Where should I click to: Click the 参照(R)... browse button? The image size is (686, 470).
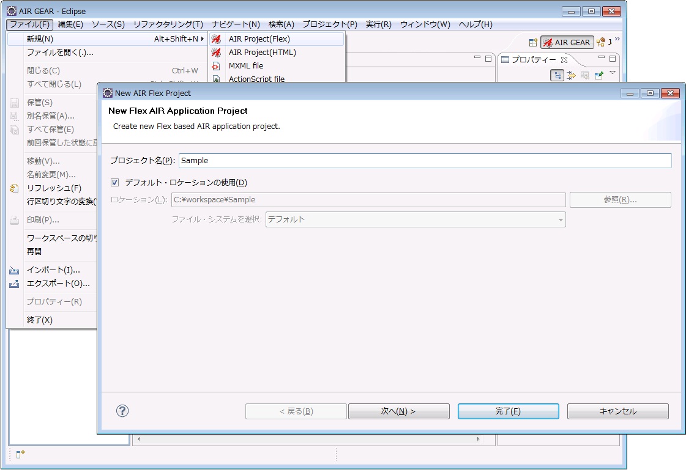(x=620, y=200)
